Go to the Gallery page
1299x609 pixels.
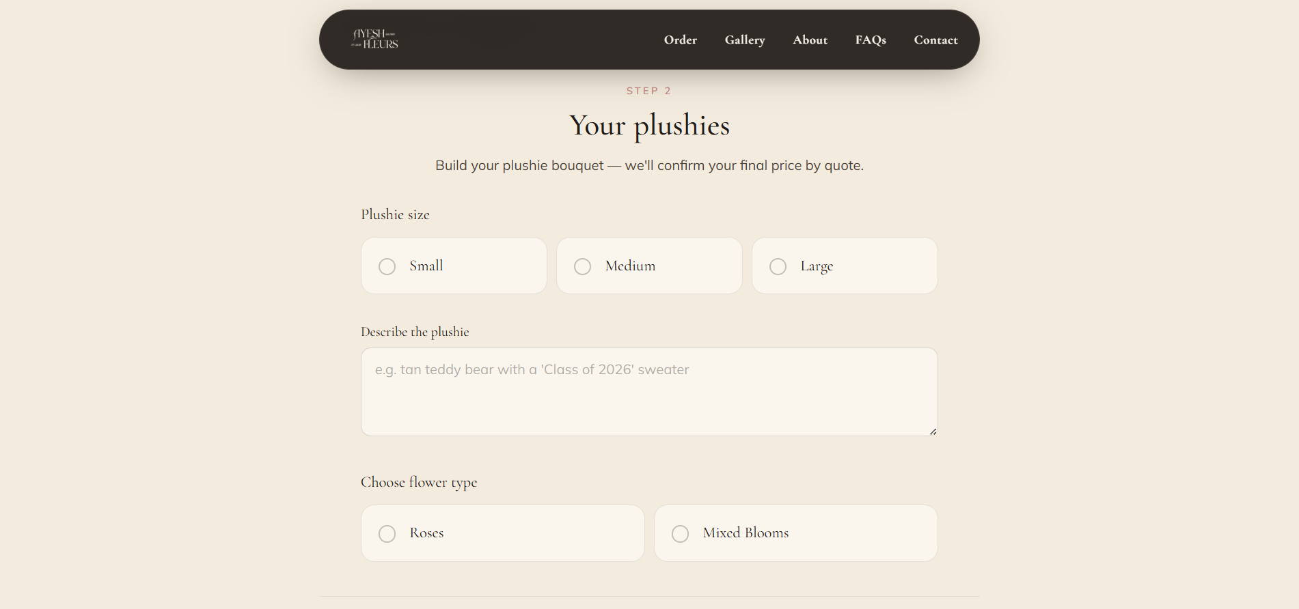point(745,40)
